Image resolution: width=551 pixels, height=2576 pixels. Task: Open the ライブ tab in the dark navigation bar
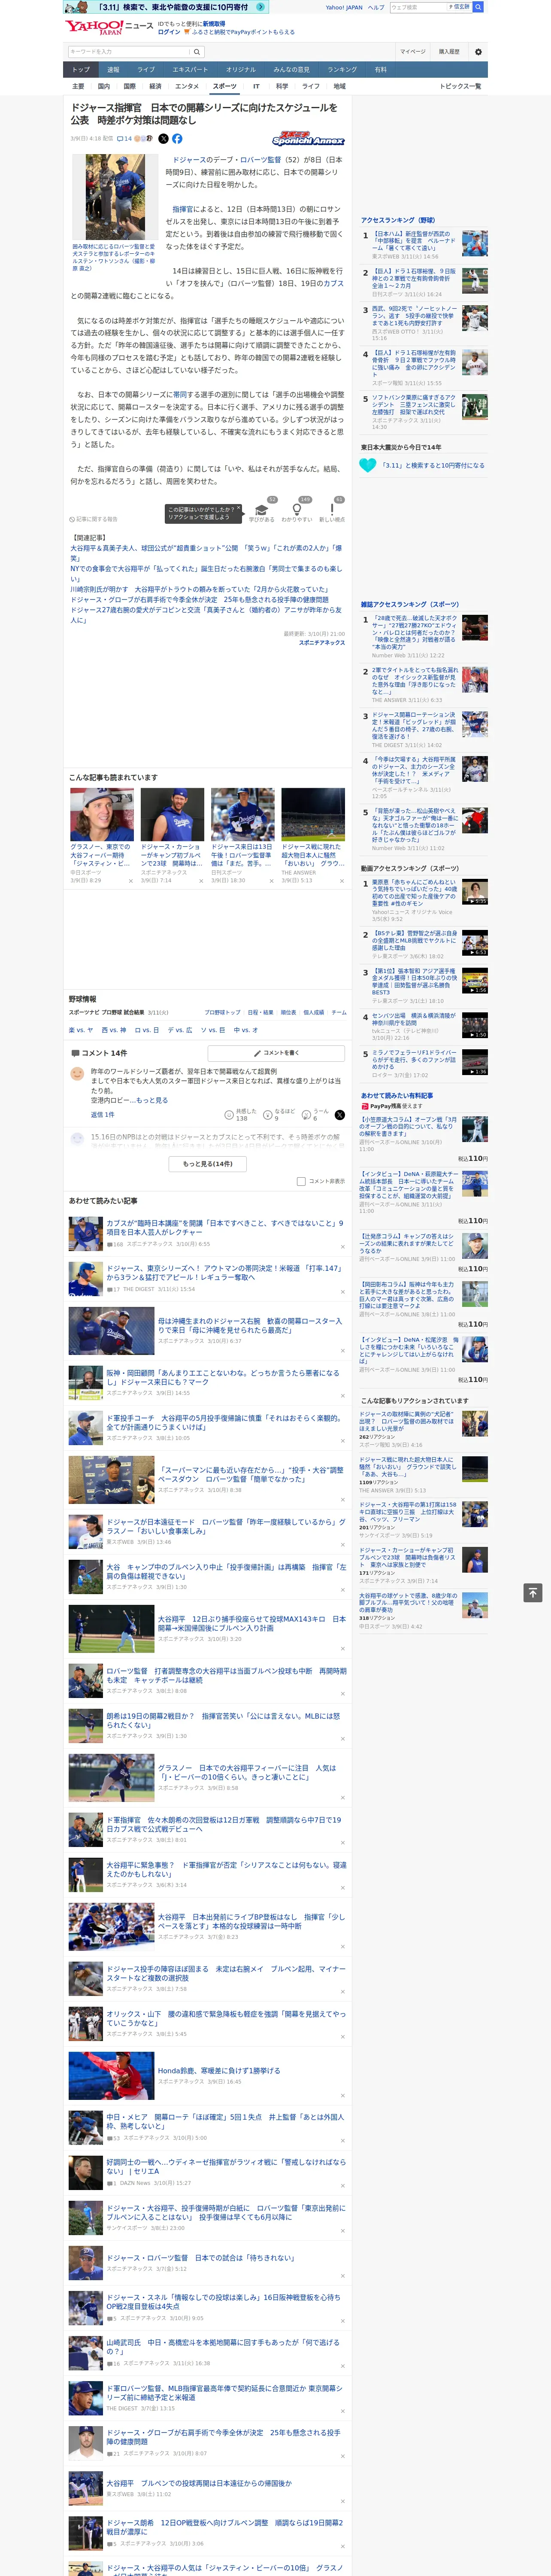click(146, 70)
